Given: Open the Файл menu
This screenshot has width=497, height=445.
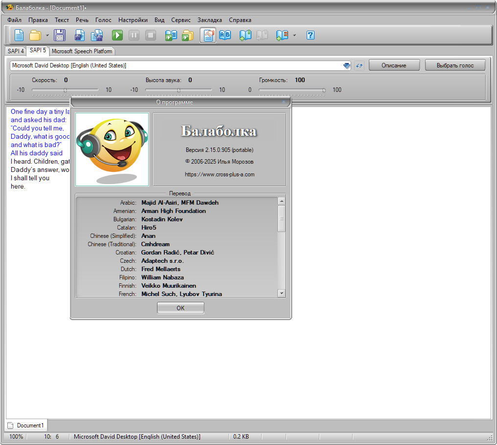Looking at the screenshot, I should pyautogui.click(x=15, y=20).
